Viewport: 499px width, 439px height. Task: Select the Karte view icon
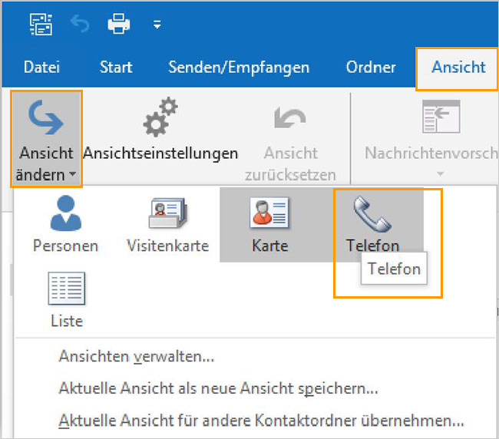270,225
